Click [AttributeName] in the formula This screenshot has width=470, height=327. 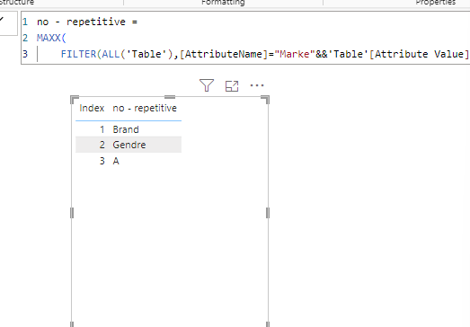tap(224, 54)
